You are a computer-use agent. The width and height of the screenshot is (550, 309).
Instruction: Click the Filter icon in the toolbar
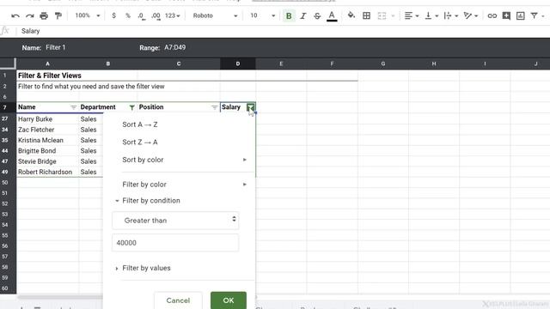pyautogui.click(x=534, y=15)
